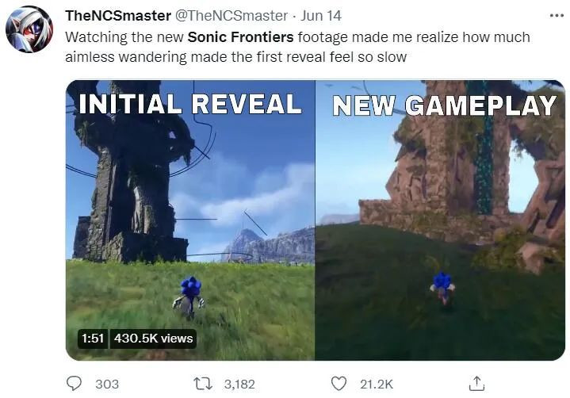Image resolution: width=570 pixels, height=398 pixels.
Task: Like the tweet with heart icon
Action: (x=339, y=384)
